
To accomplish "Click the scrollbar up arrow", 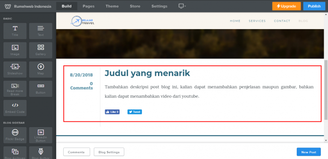I will pyautogui.click(x=326, y=15).
